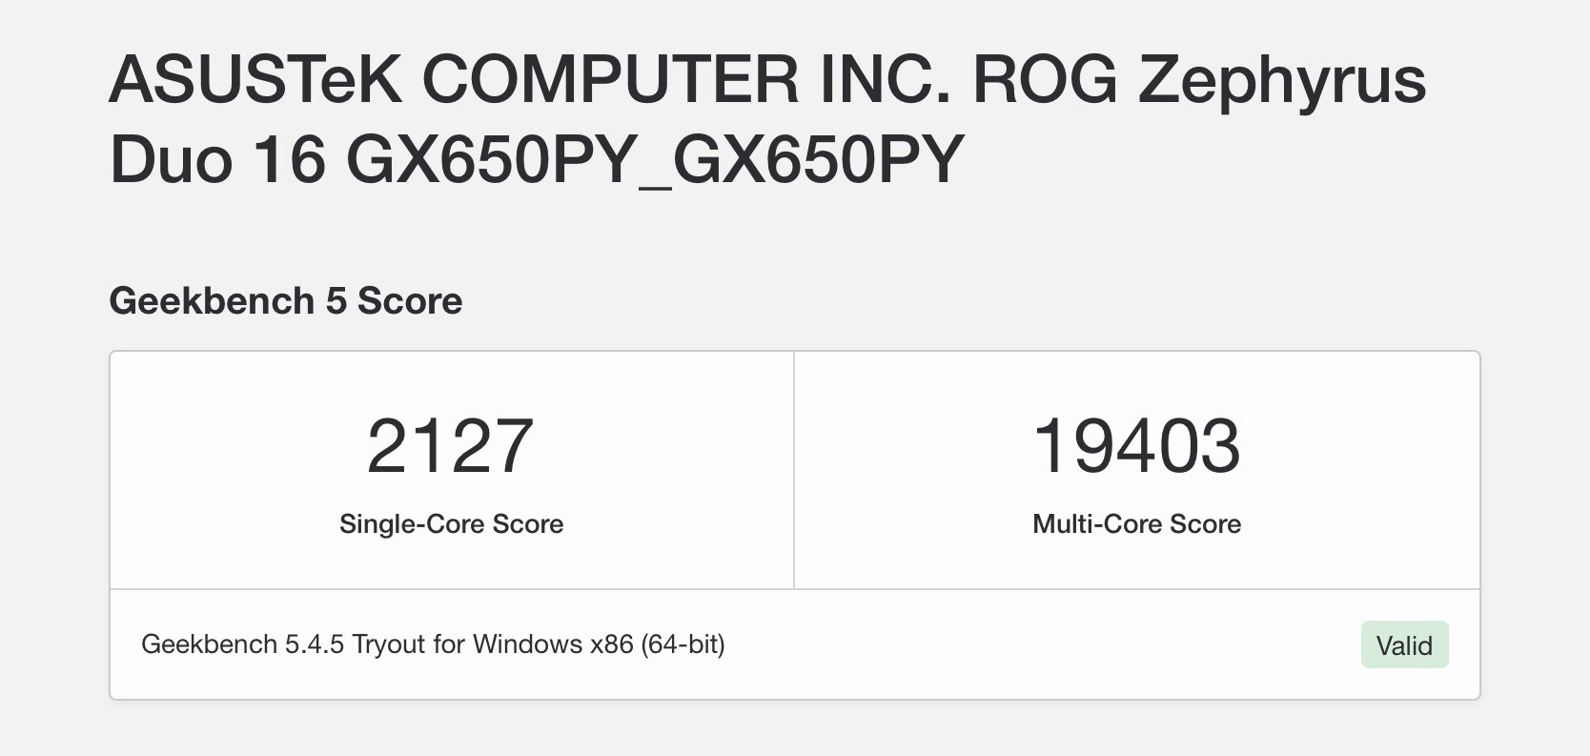Click the Geekbench 5 Score heading
The image size is (1590, 756).
point(286,301)
